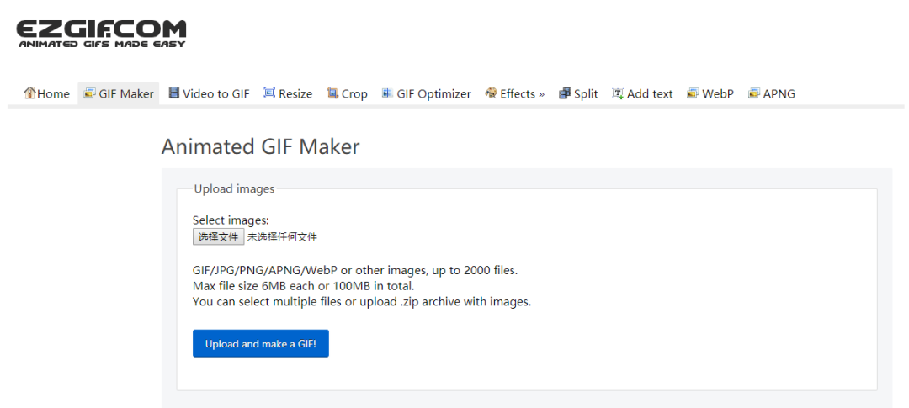Click the Upload and make a GIF! button
The width and height of the screenshot is (909, 408).
pyautogui.click(x=261, y=344)
